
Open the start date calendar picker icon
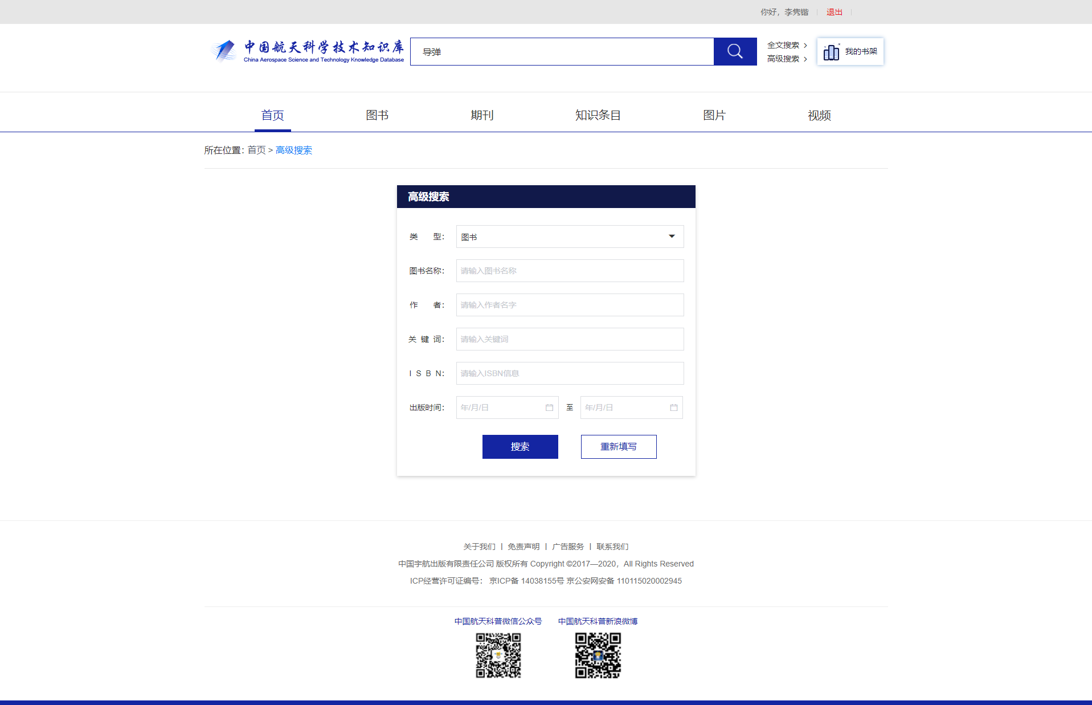(x=549, y=407)
